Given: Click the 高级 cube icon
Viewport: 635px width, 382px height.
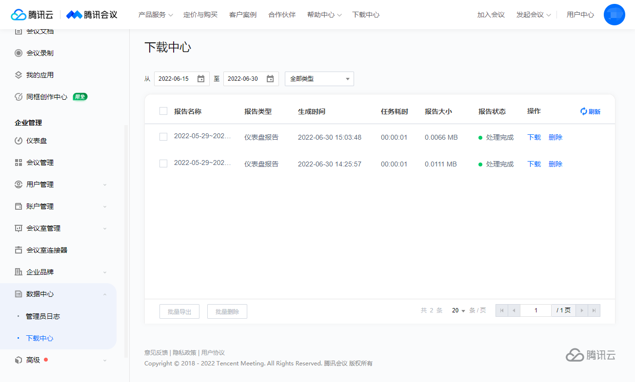Looking at the screenshot, I should click(x=19, y=360).
